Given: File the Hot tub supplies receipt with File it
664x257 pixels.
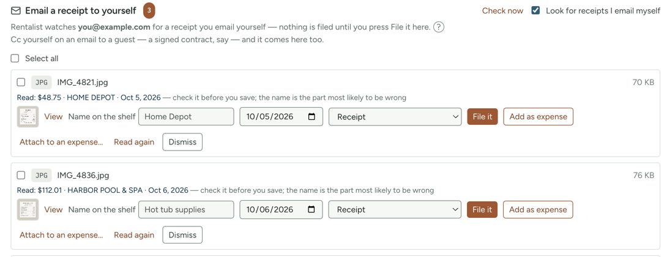Looking at the screenshot, I should click(482, 209).
